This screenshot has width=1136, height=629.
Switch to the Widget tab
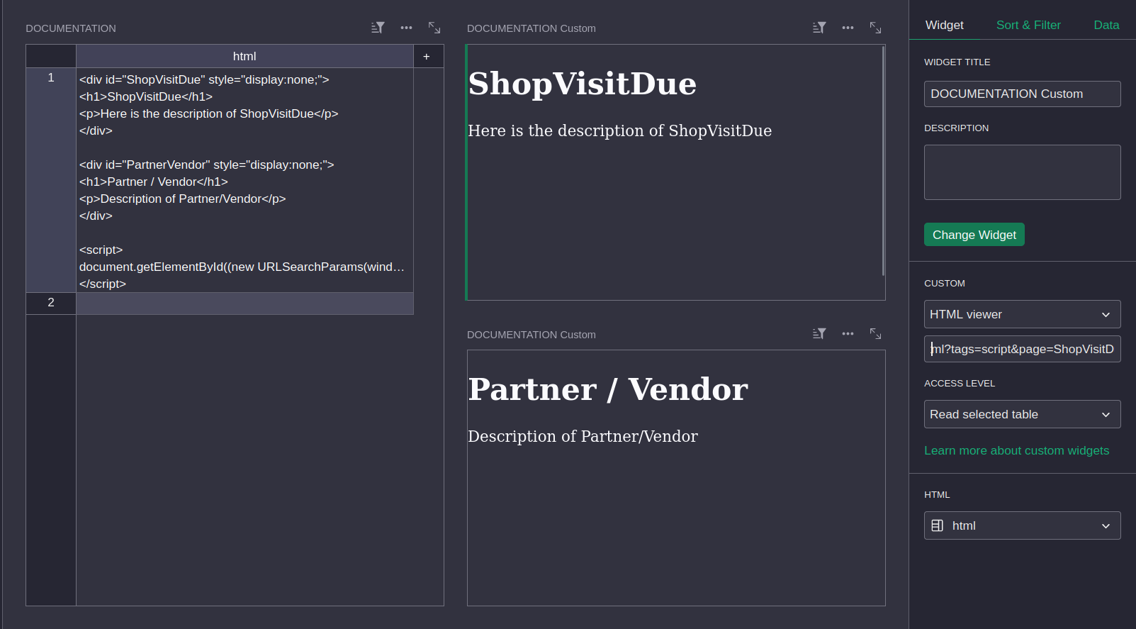(x=945, y=25)
